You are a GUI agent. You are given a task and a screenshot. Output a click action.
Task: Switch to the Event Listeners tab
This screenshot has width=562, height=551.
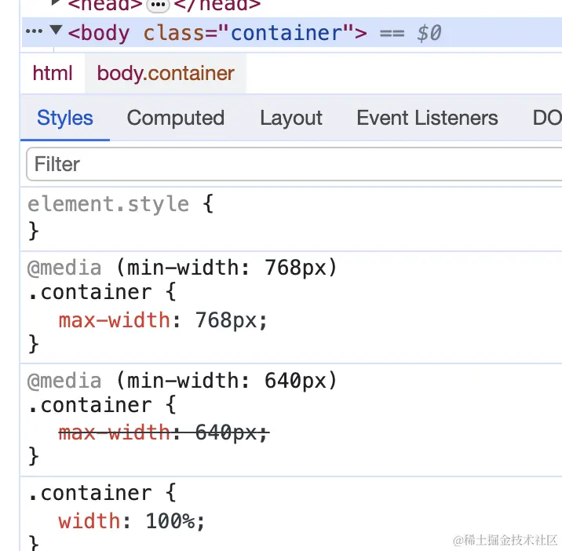point(427,119)
